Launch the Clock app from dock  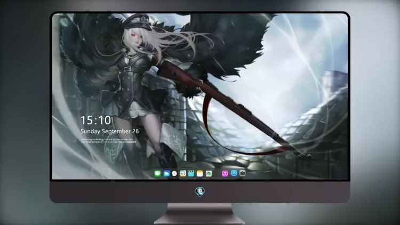point(174,173)
